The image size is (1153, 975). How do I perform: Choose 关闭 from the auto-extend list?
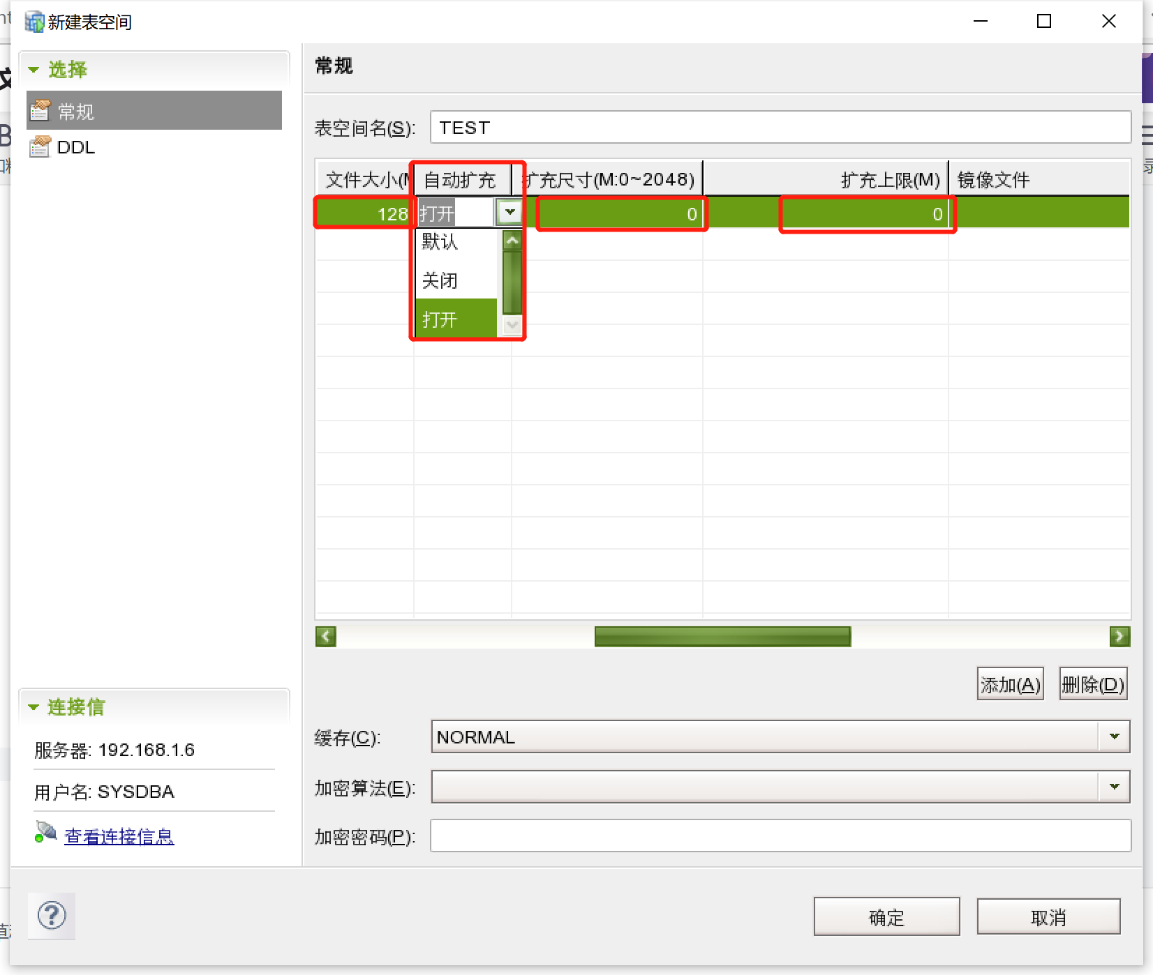coord(456,280)
